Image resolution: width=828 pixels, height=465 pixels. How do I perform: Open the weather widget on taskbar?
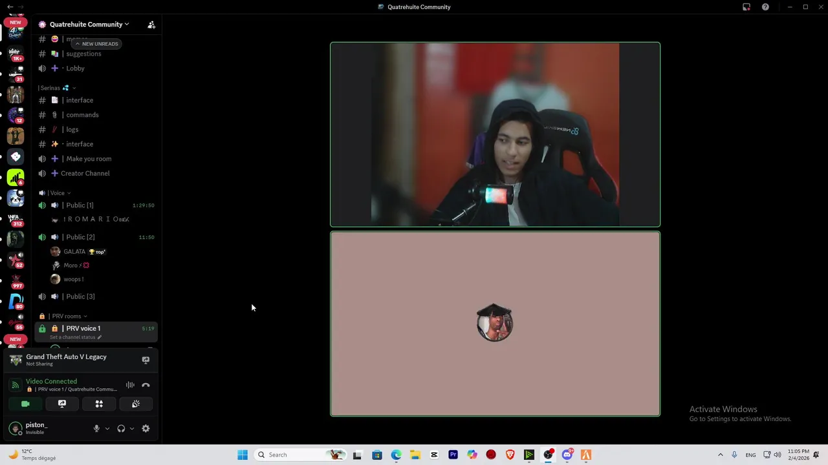click(x=32, y=455)
